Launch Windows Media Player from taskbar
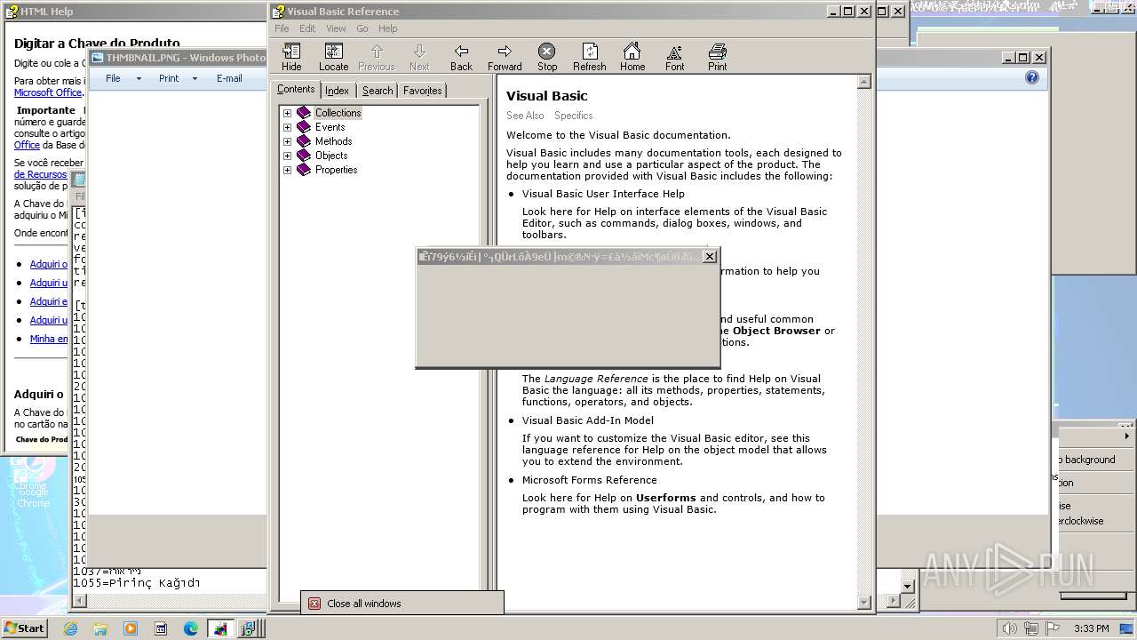This screenshot has height=640, width=1137. point(131,628)
